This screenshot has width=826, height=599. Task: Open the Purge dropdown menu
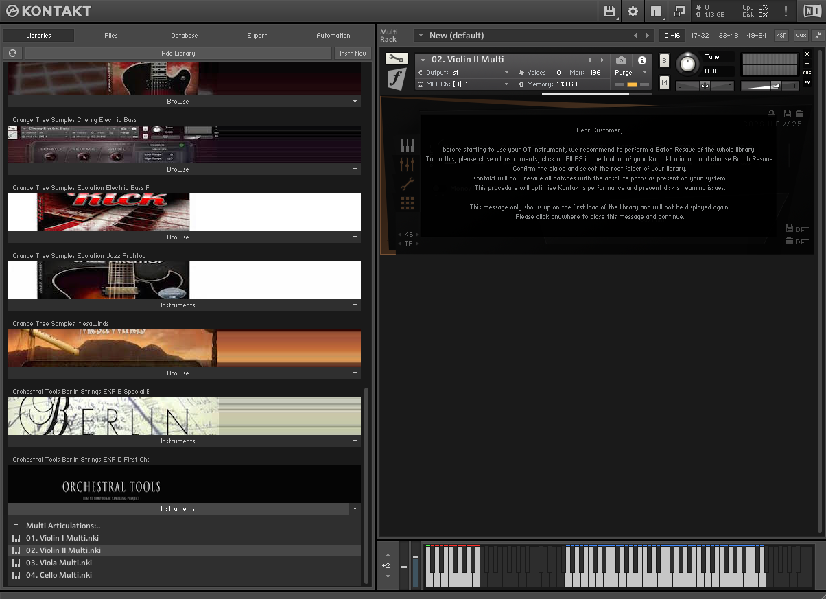(630, 72)
